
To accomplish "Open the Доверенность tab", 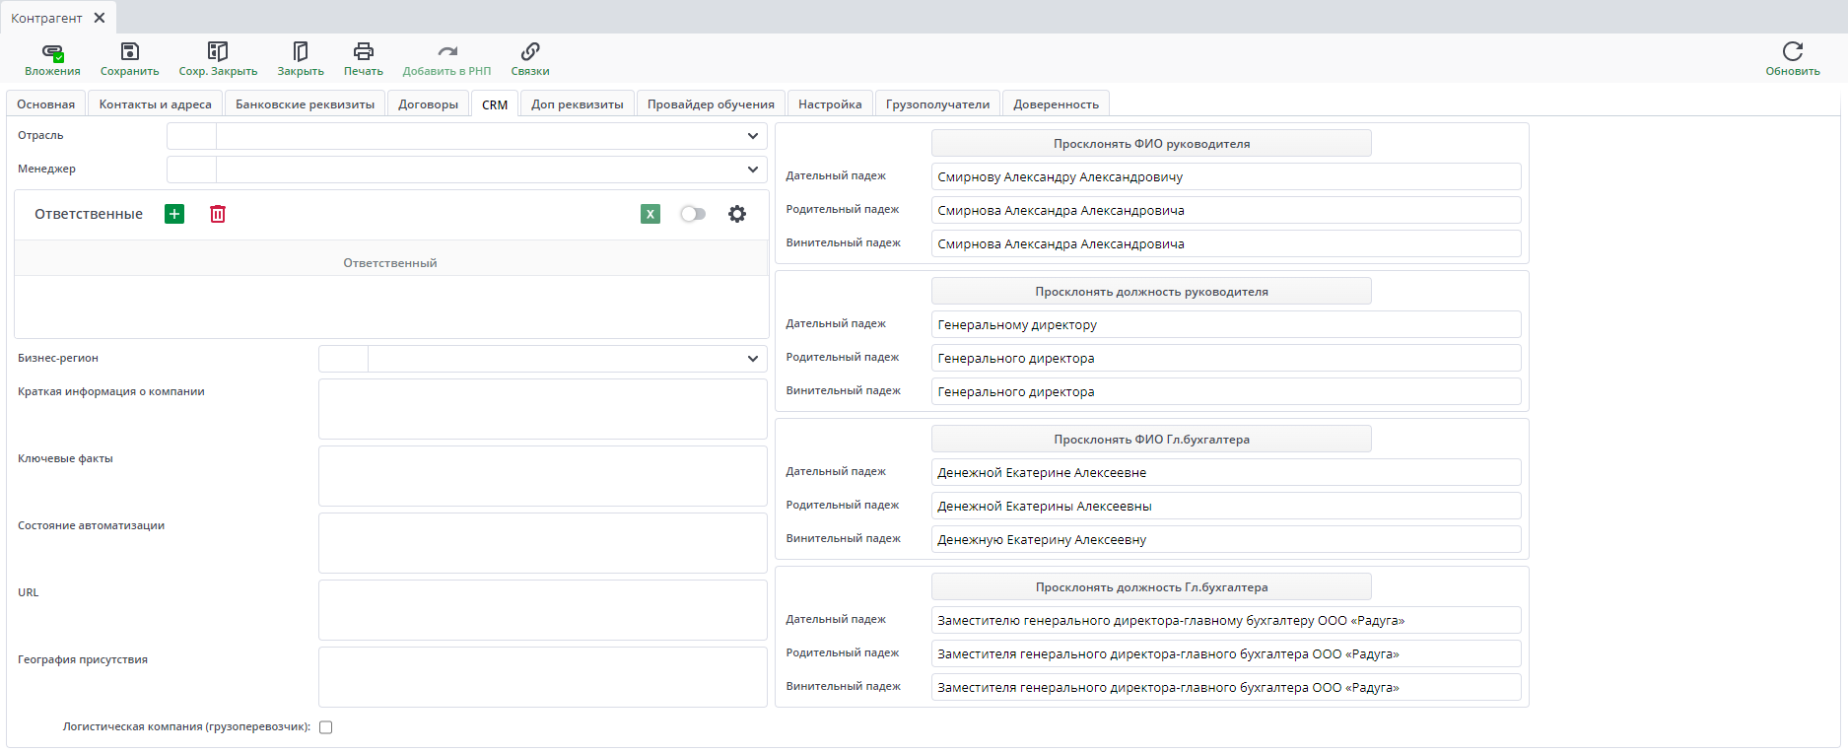I will click(x=1057, y=104).
